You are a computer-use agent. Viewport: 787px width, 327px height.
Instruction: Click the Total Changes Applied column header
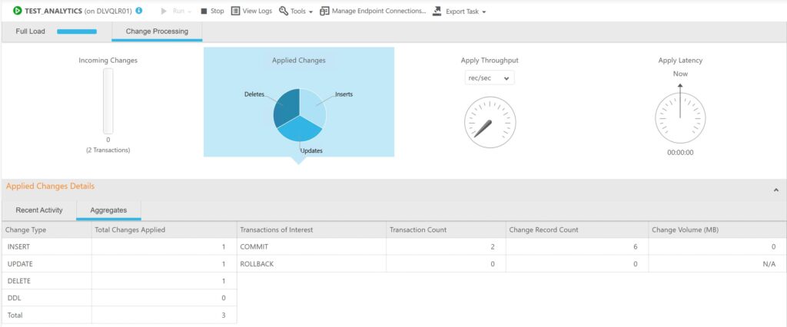129,230
